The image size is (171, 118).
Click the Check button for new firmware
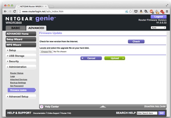click(136, 42)
